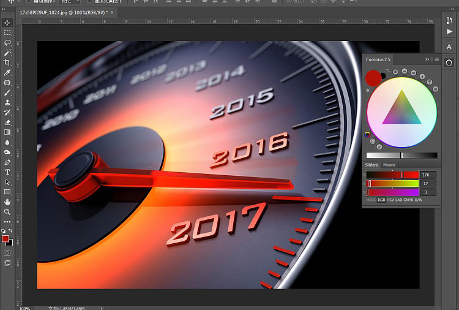Select the Gradient tool
Viewport: 459px width, 310px height.
7,132
